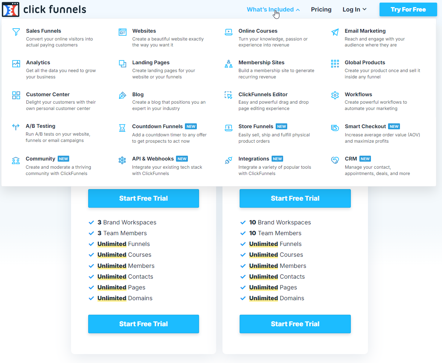Click the Workflows gear icon
Viewport: 442px width, 363px height.
click(x=335, y=95)
